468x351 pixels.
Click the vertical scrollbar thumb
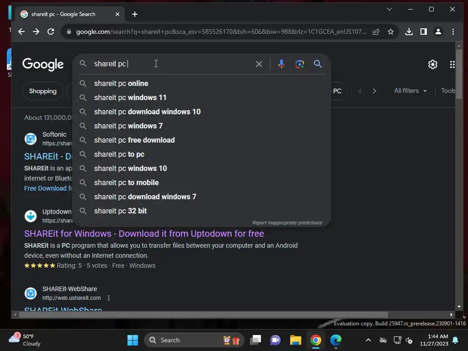click(459, 74)
